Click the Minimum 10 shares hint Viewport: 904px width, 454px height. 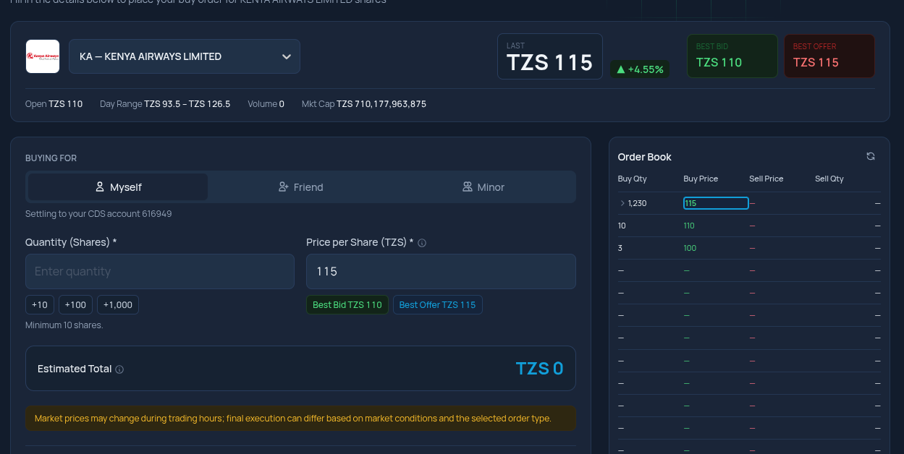pos(64,325)
